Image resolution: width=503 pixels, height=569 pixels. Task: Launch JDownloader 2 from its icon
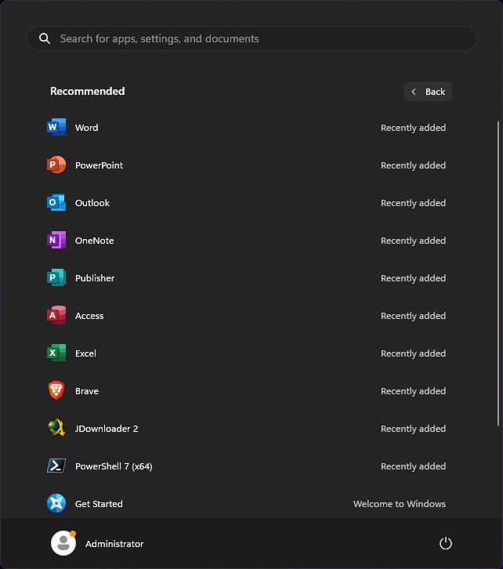[x=56, y=428]
